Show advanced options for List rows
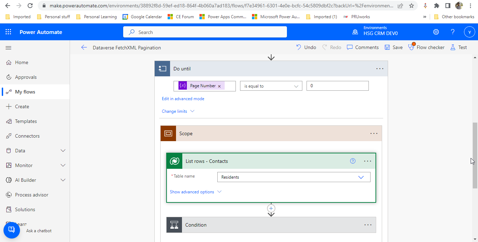 pyautogui.click(x=195, y=192)
